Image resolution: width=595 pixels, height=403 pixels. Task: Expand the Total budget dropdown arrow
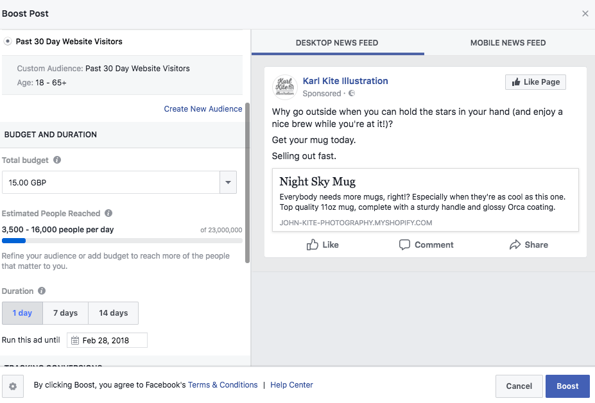tap(228, 183)
